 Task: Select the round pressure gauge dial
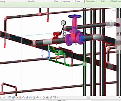point(63,23)
